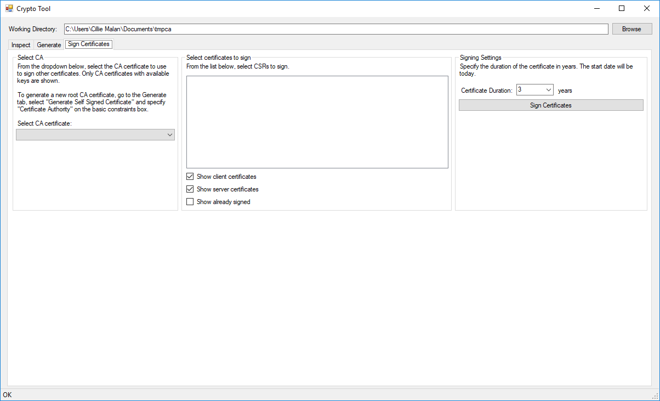660x401 pixels.
Task: Click the Signing Settings group title
Action: click(481, 57)
